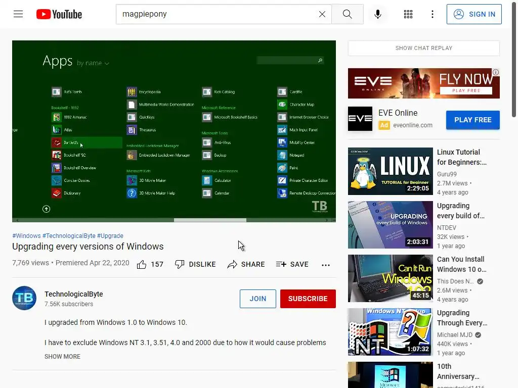Viewport: 518px width, 388px height.
Task: Click the JOIN membership button
Action: [257, 299]
